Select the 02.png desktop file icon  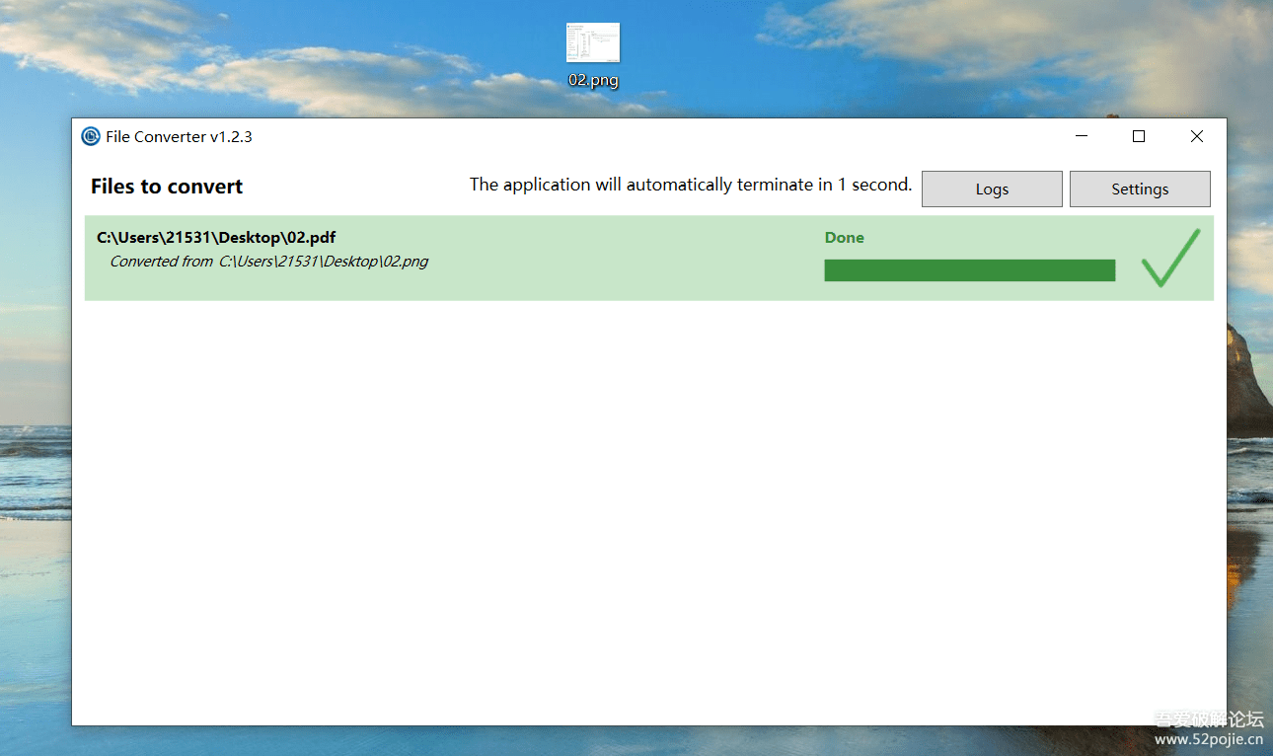click(592, 43)
